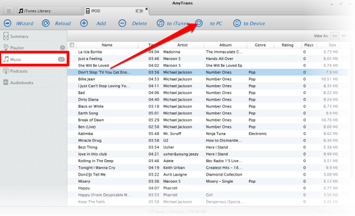355x216 pixels.
Task: Click the 10.76 MB size cell
Action: (x=329, y=120)
